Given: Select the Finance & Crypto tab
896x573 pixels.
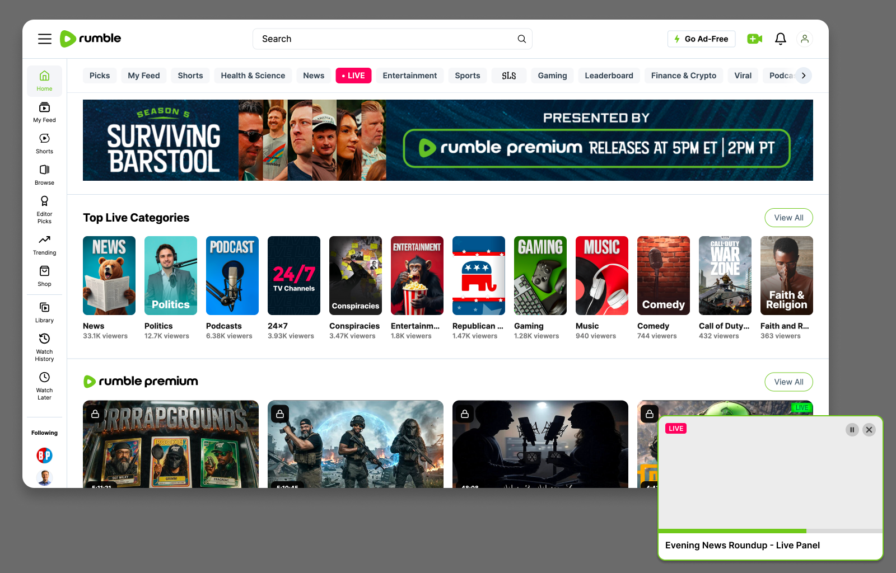Looking at the screenshot, I should coord(684,76).
